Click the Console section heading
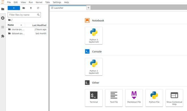This screenshot has width=187, height=111. (x=97, y=52)
